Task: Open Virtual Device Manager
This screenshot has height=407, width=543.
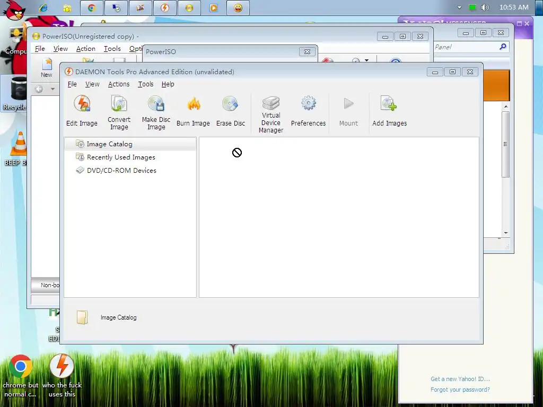Action: point(271,114)
